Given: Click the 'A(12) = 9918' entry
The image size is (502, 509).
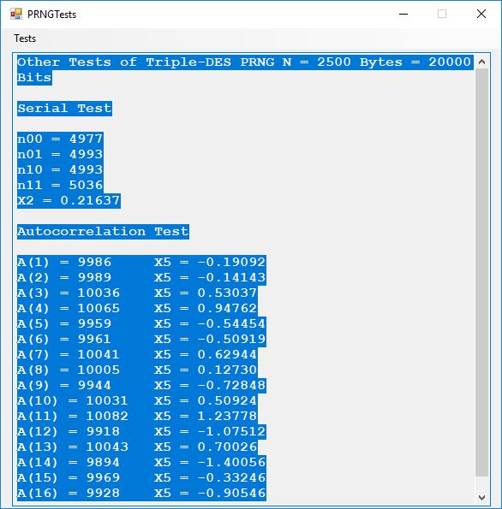Looking at the screenshot, I should 69,432.
